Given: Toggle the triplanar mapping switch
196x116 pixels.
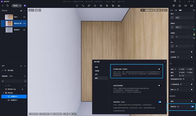Looking at the screenshot, I should 192,84.
